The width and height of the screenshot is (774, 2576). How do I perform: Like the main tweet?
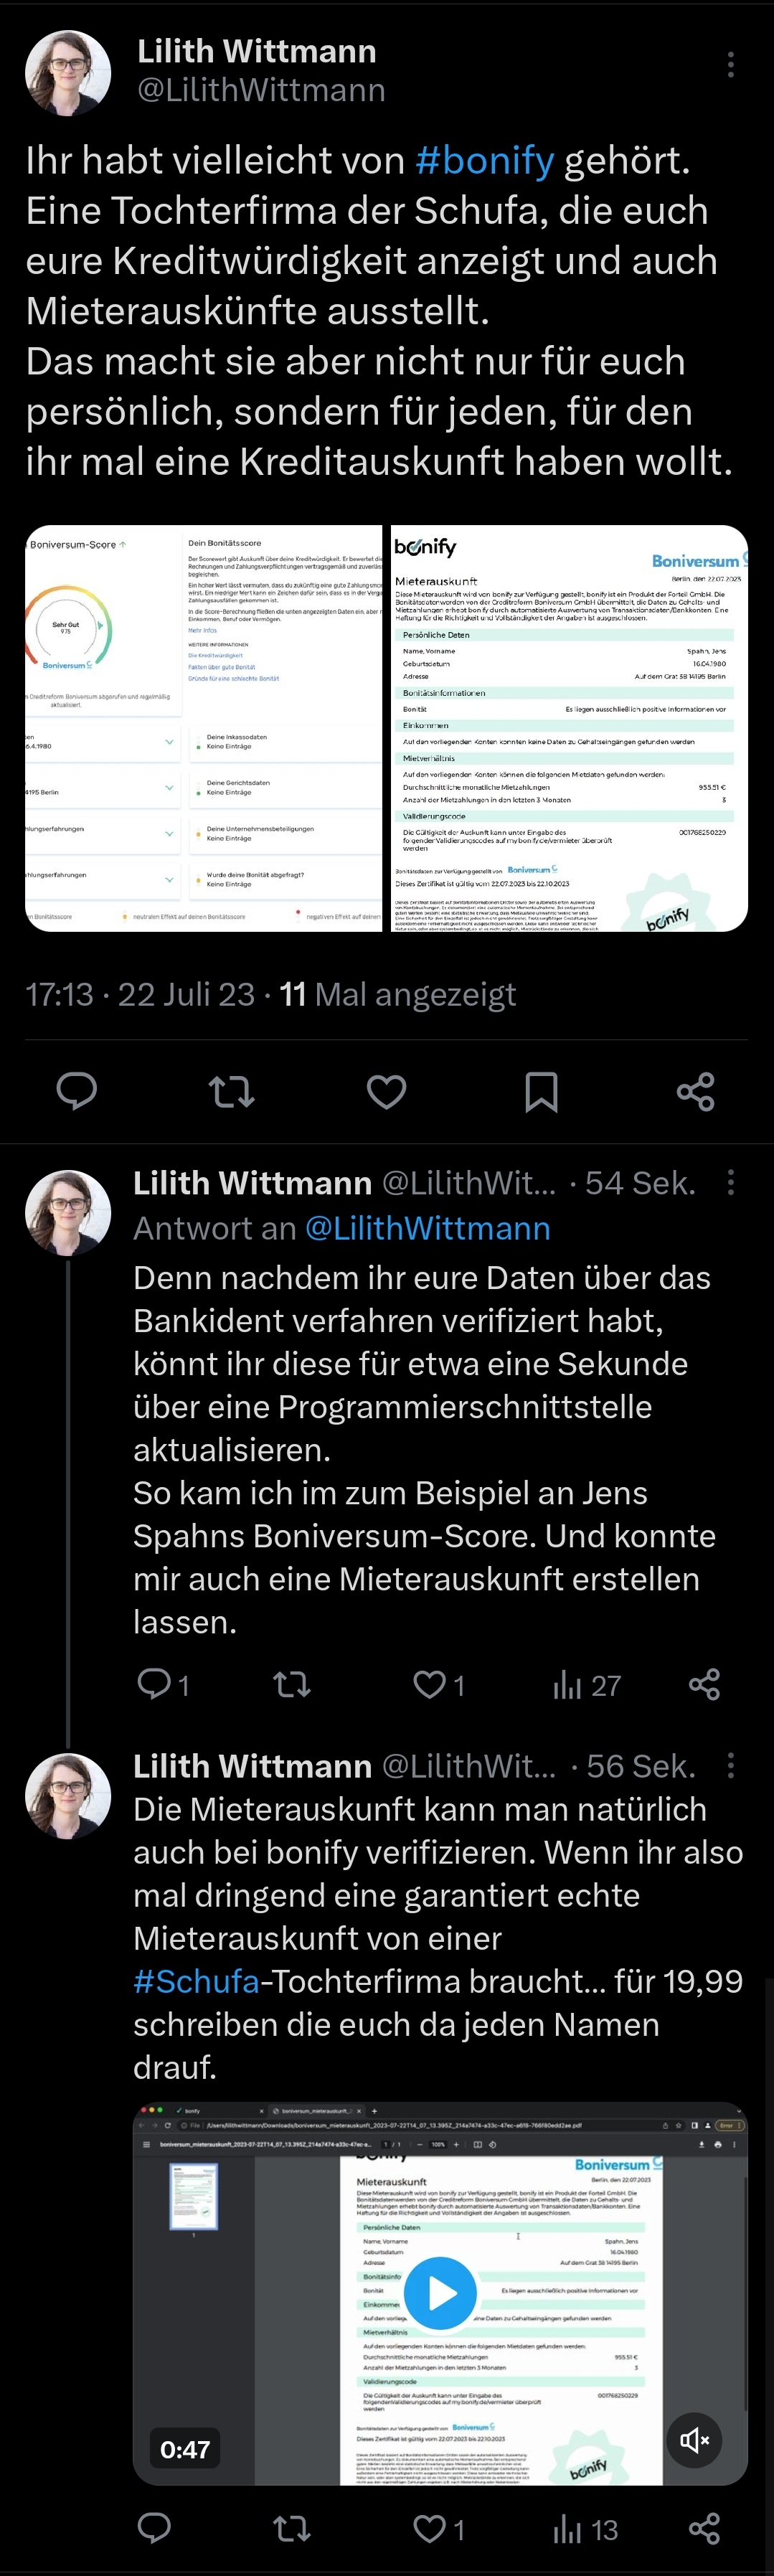[387, 1091]
